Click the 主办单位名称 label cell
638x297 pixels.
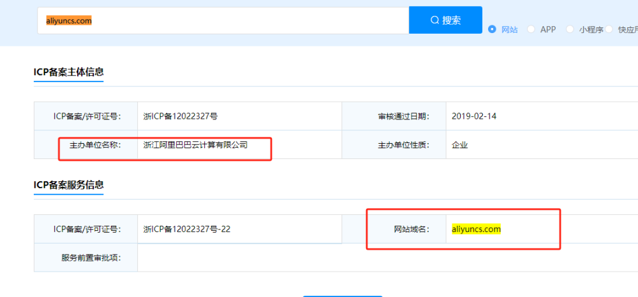pyautogui.click(x=86, y=144)
